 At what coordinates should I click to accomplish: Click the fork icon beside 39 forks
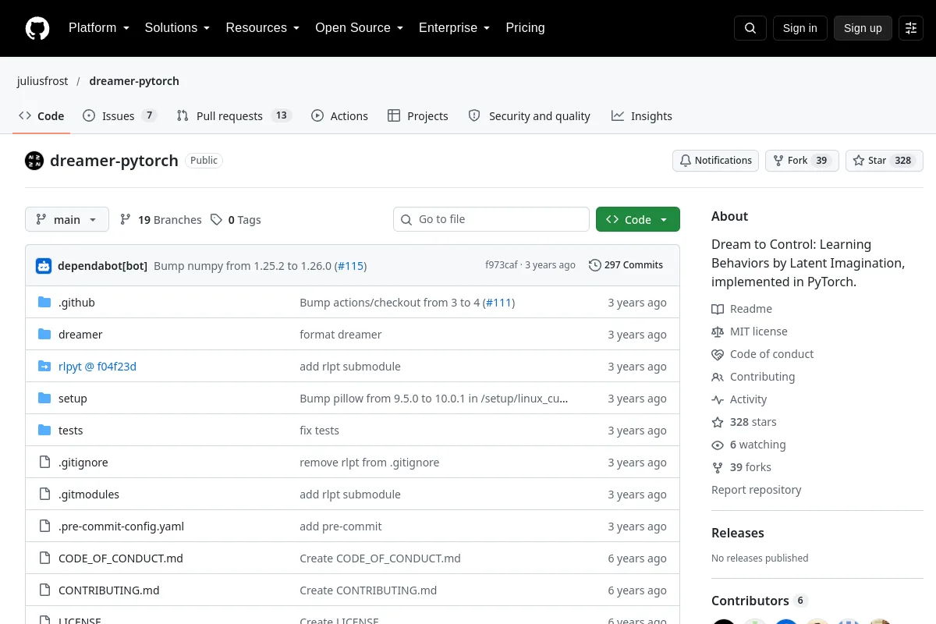pos(718,467)
